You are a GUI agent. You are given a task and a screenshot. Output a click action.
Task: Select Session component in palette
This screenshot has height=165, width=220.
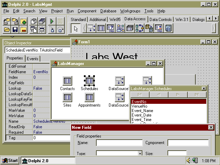coord(140,28)
